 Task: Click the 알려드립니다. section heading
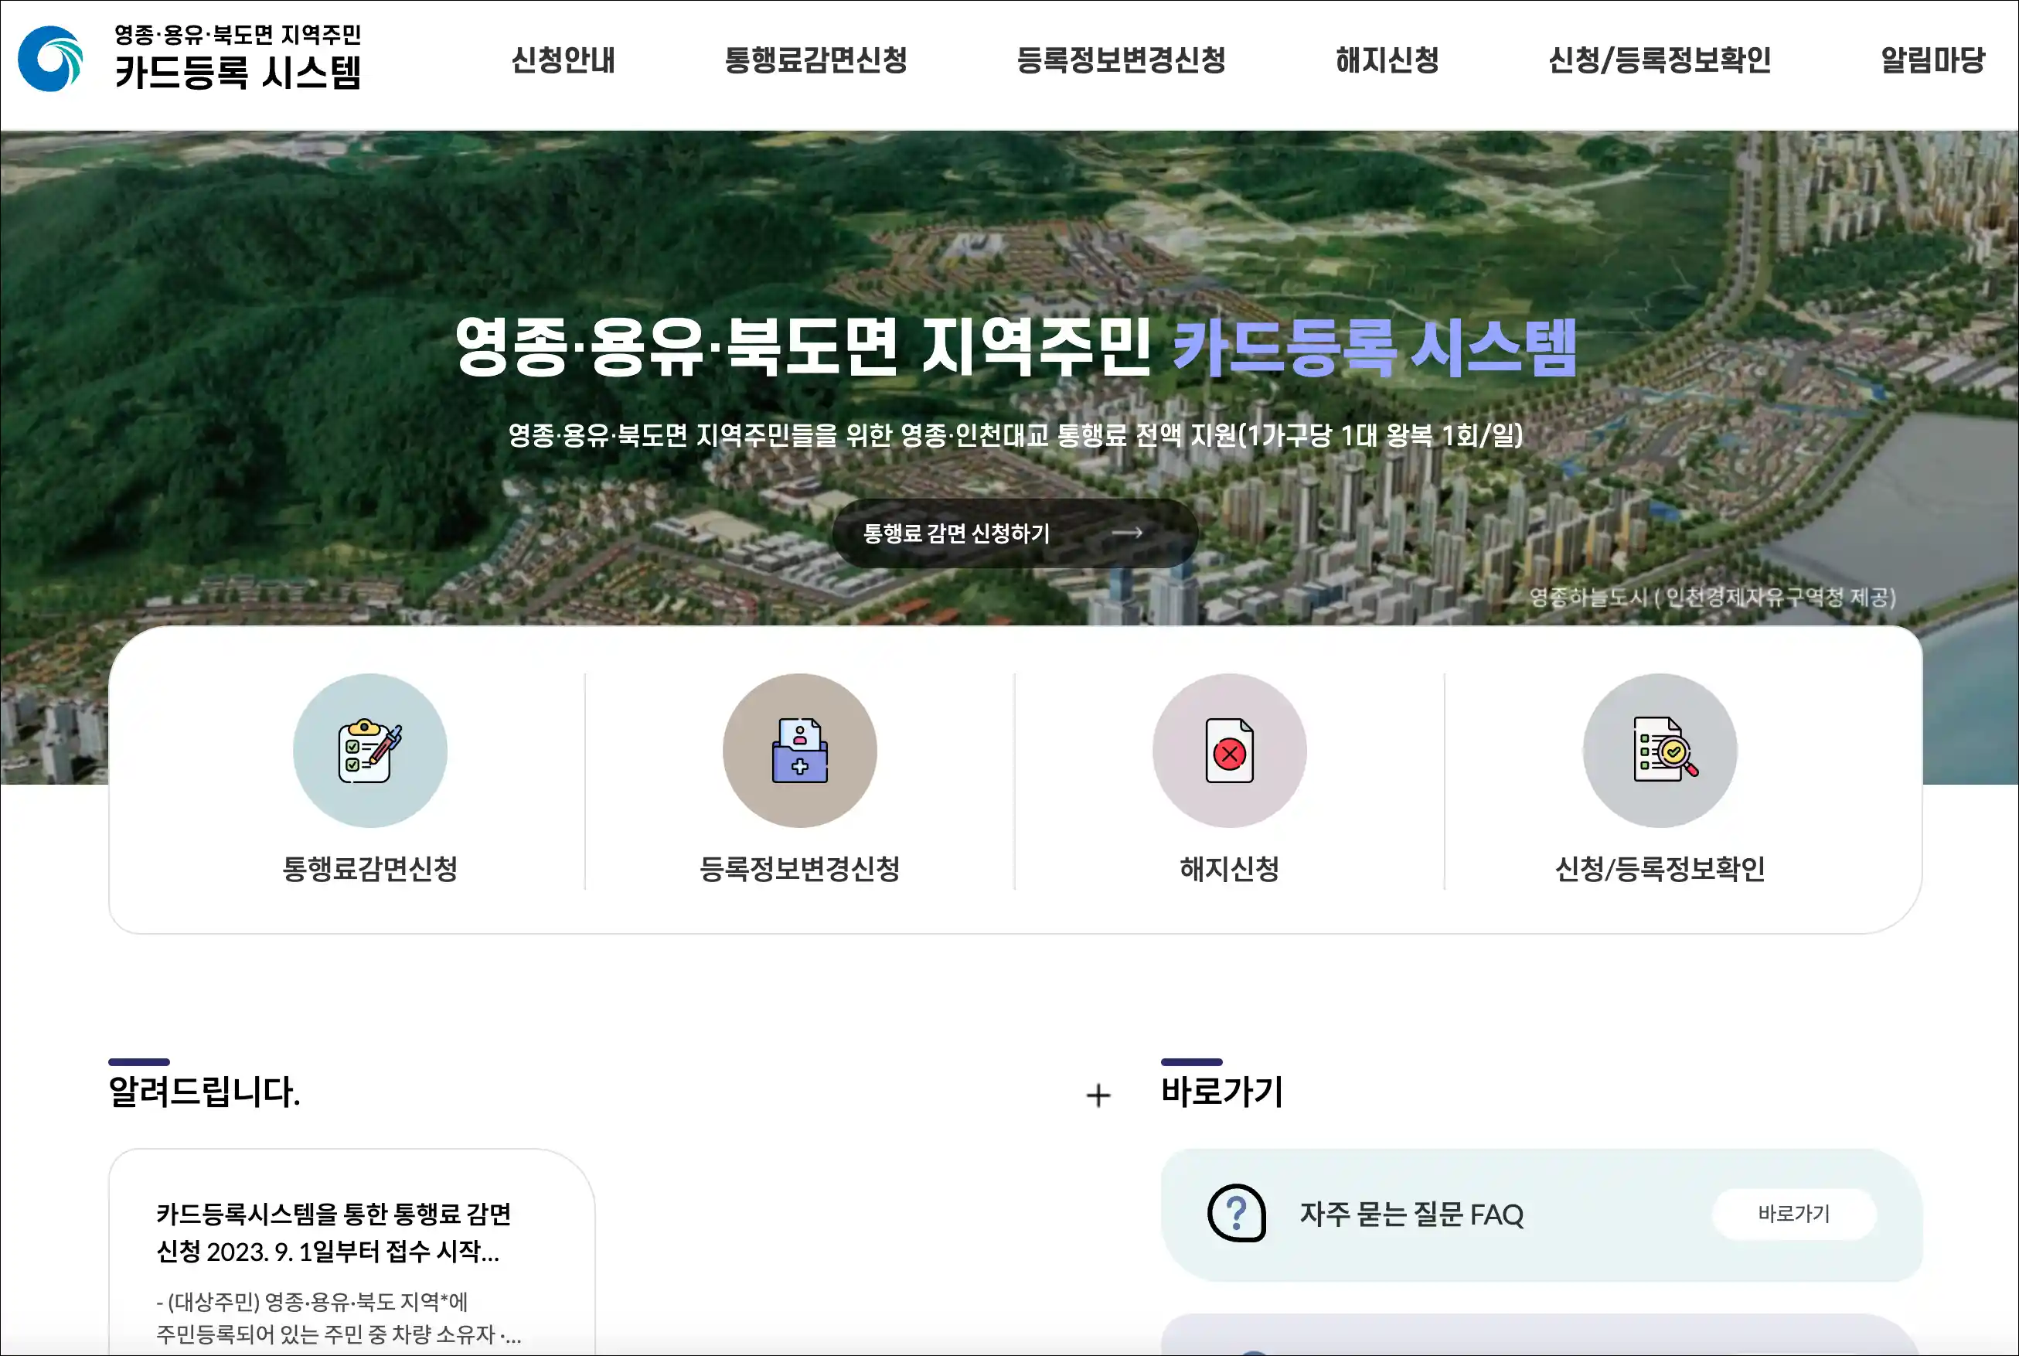204,1092
